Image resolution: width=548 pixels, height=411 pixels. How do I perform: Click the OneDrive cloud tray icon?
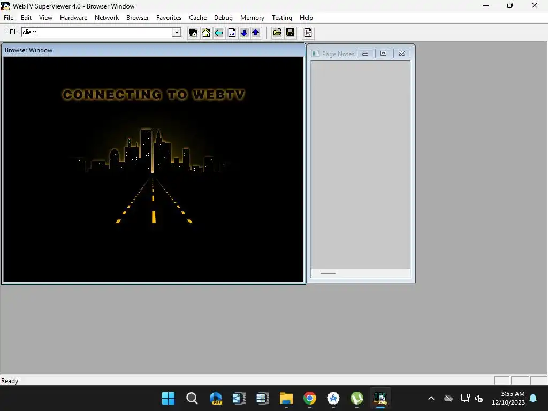pos(448,398)
